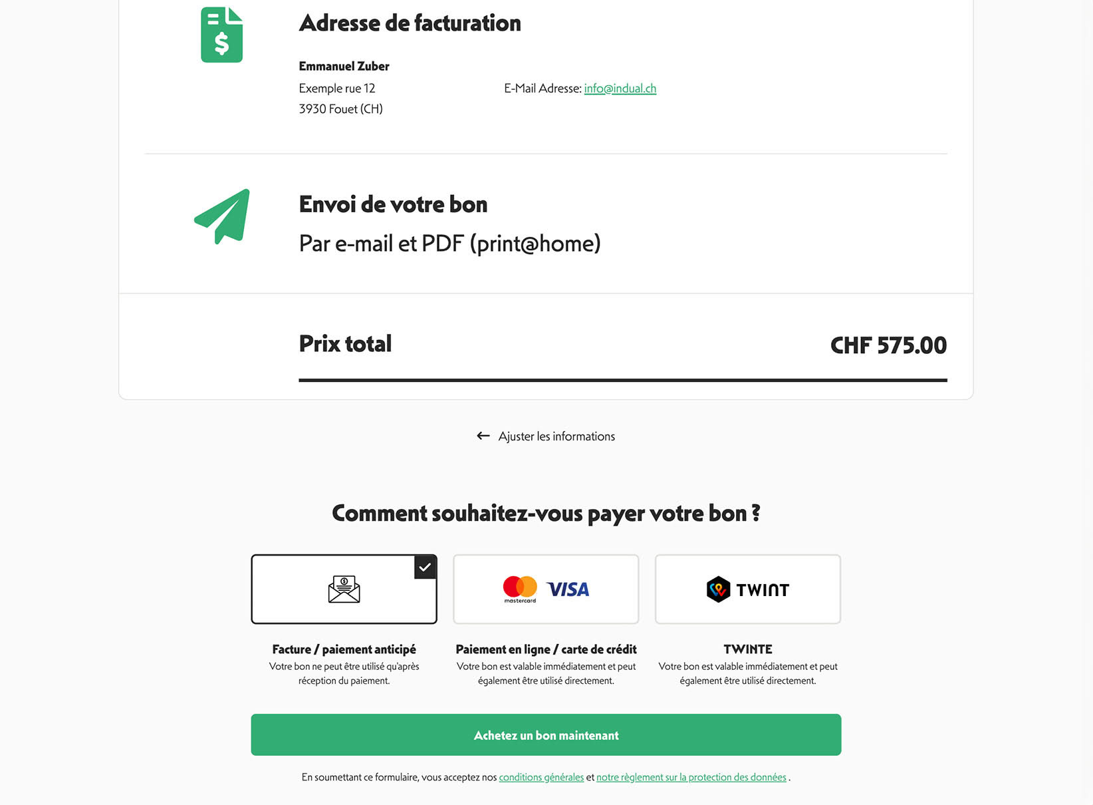1093x805 pixels.
Task: Click the Envoi de votre bon heading
Action: pyautogui.click(x=393, y=204)
